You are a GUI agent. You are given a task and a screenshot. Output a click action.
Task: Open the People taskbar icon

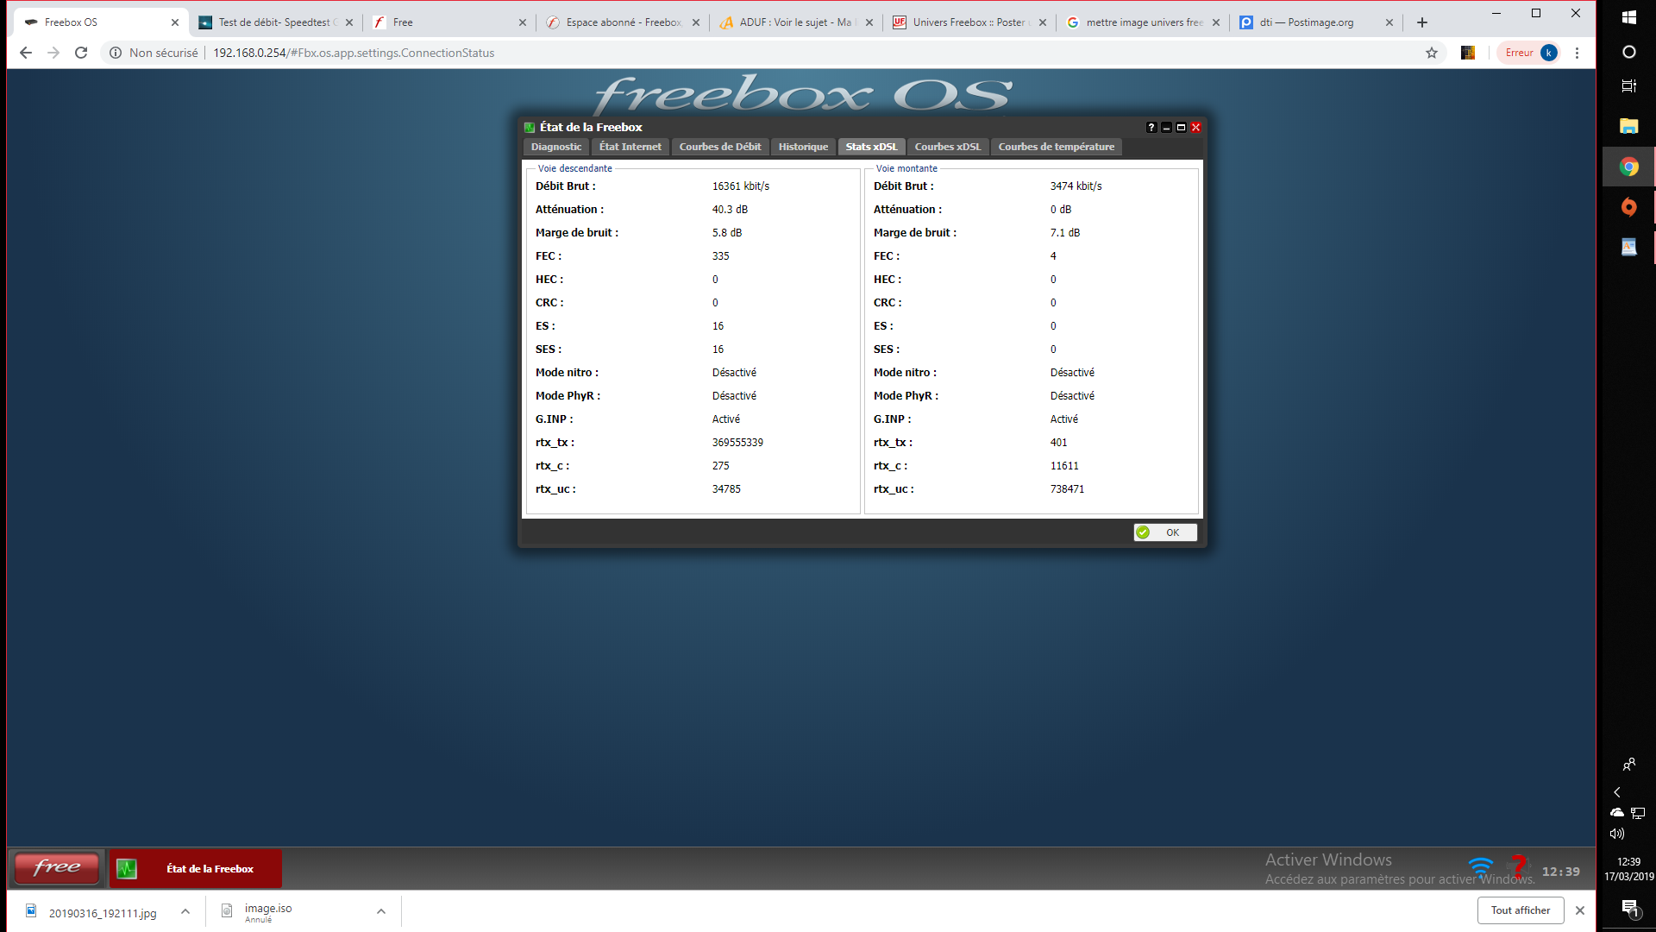tap(1629, 764)
